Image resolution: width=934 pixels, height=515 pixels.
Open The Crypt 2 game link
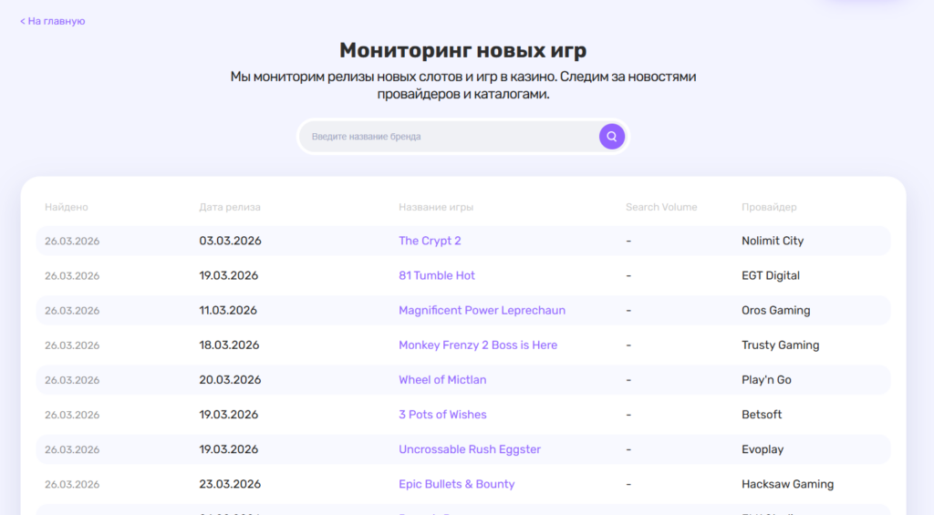[430, 241]
